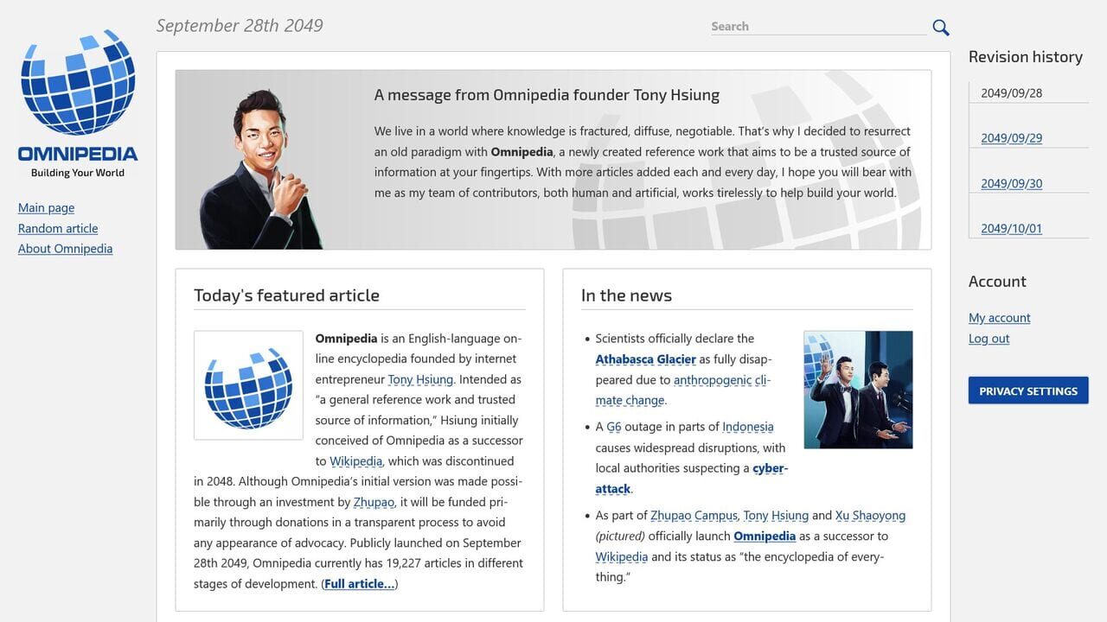The width and height of the screenshot is (1107, 622).
Task: Open the Athabasca Glacier news link
Action: tap(644, 359)
